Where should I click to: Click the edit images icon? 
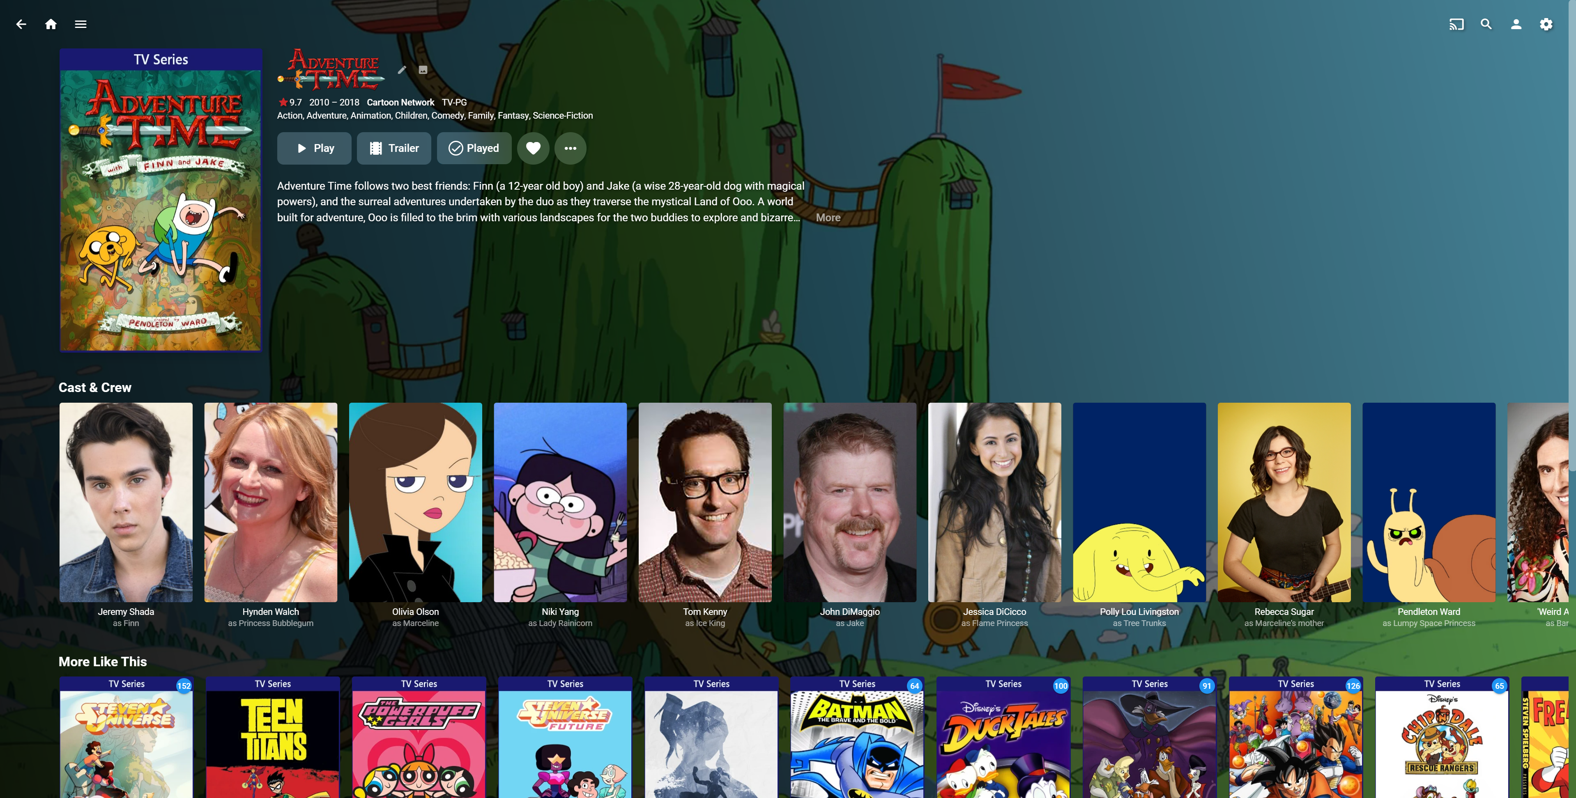click(423, 70)
